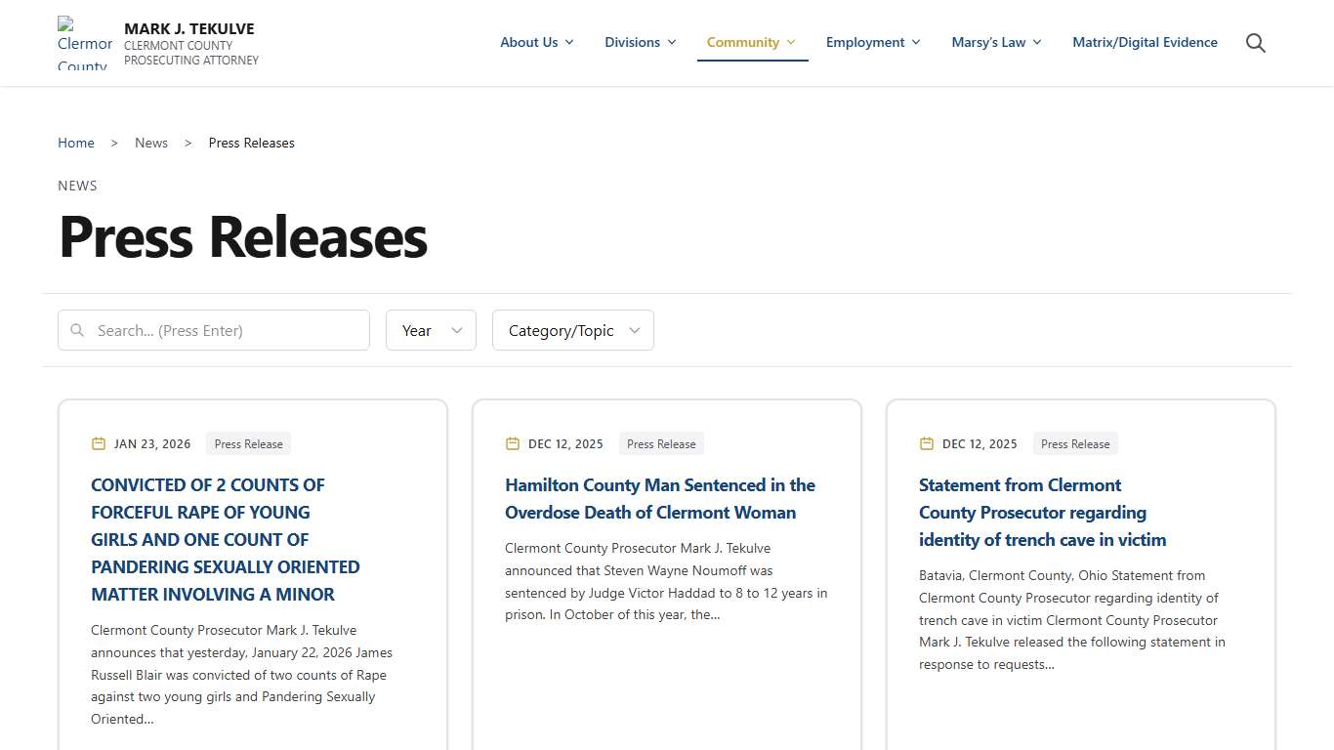This screenshot has height=750, width=1334.
Task: Click the Home breadcrumb link
Action: click(76, 143)
